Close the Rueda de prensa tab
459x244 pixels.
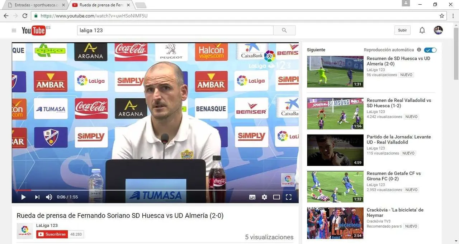point(128,5)
